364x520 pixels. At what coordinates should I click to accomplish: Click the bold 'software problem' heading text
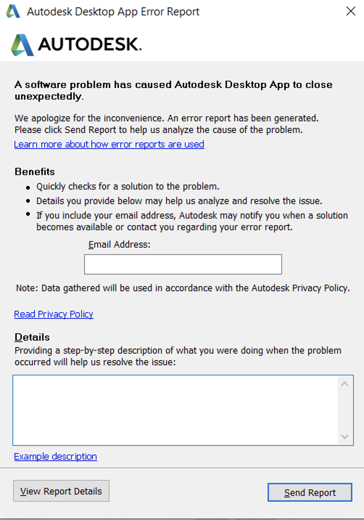pyautogui.click(x=173, y=90)
